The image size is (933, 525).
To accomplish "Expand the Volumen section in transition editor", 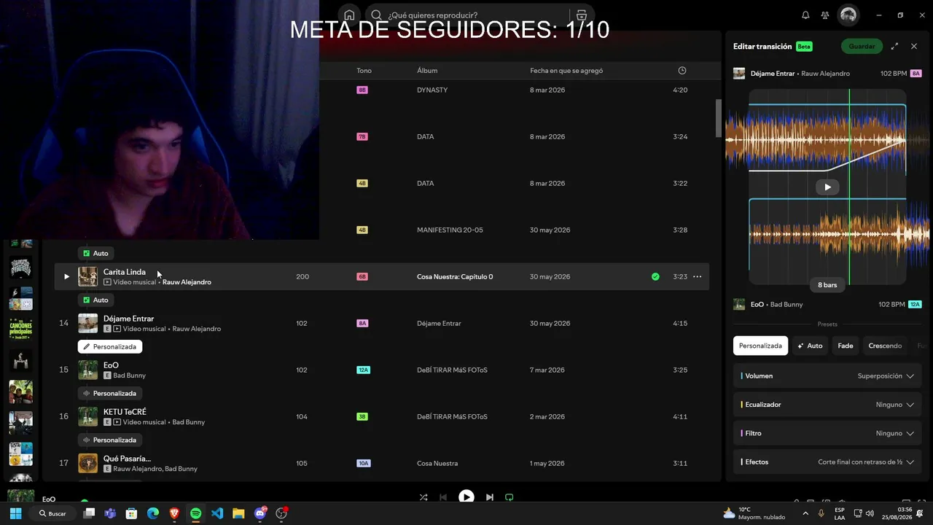I will coord(827,376).
